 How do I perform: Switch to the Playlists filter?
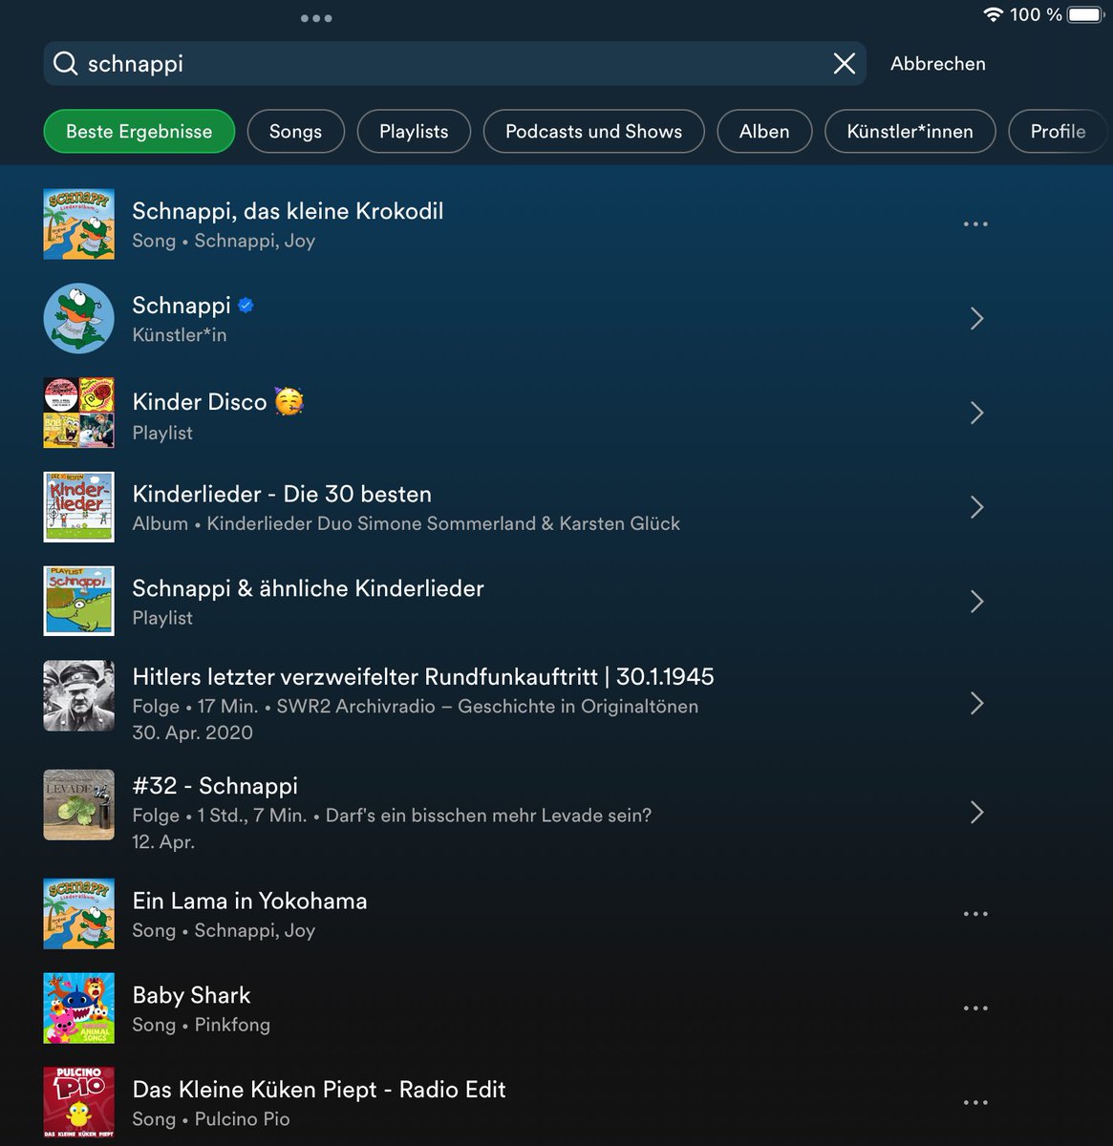(x=414, y=132)
